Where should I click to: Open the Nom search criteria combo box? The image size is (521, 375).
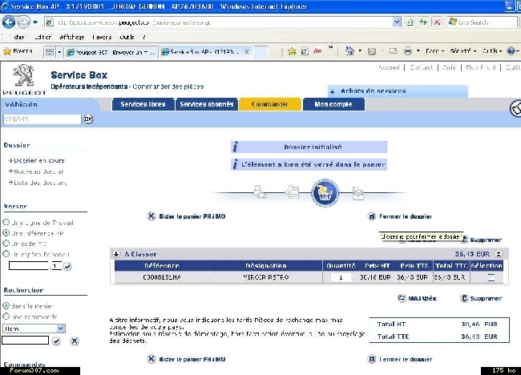tap(34, 329)
